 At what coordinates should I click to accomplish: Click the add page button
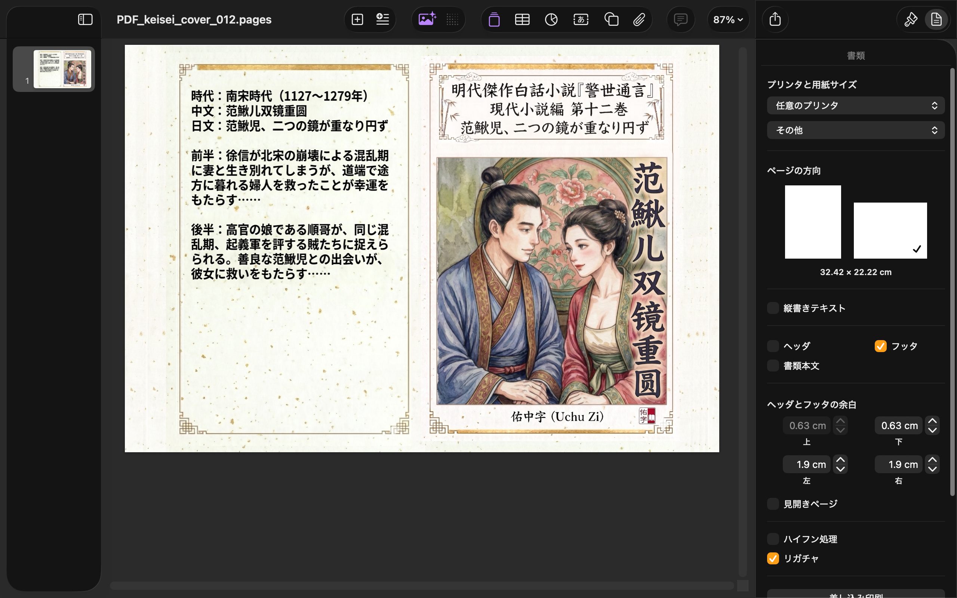[357, 19]
